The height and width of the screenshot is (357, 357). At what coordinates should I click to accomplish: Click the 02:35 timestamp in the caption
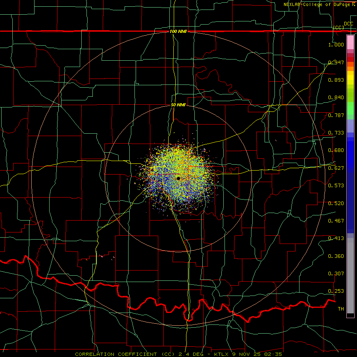click(273, 354)
